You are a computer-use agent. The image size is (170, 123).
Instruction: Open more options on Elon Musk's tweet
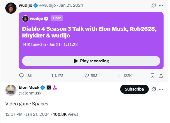click(x=161, y=89)
